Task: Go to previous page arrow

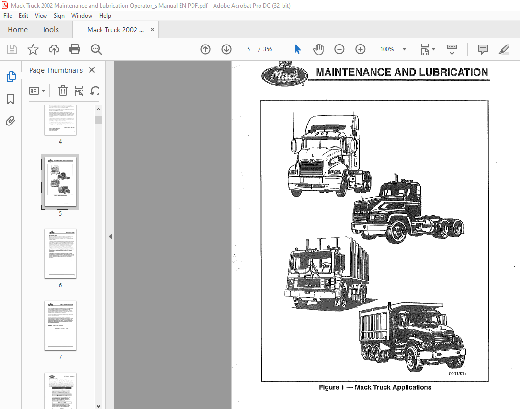Action: click(x=205, y=49)
